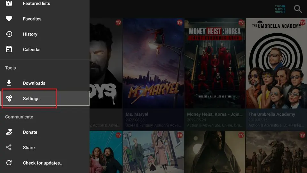This screenshot has height=173, width=307.
Task: Open The Umbrella Academy poster
Action: click(x=276, y=63)
